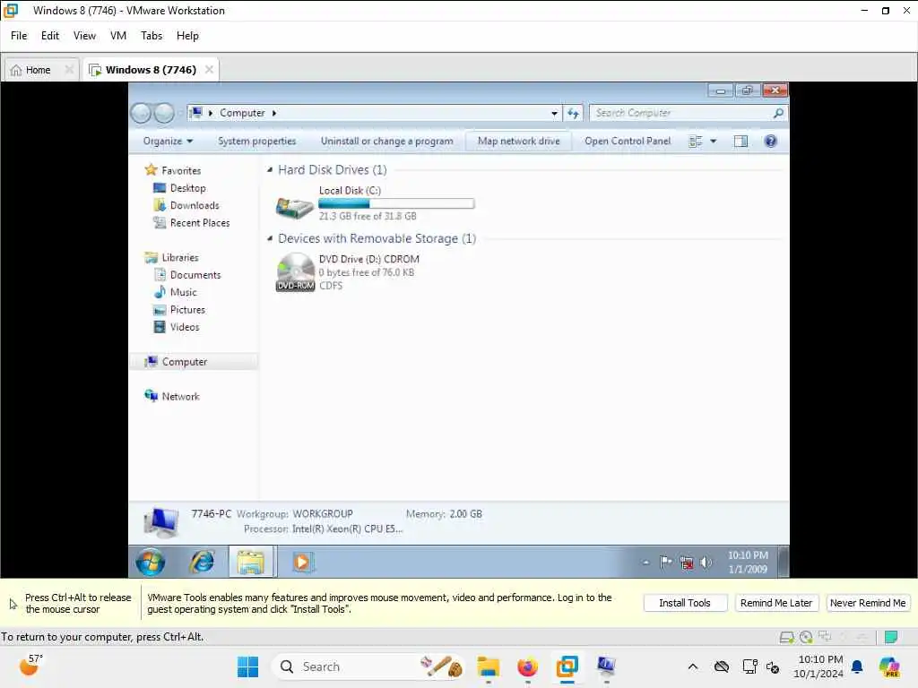918x688 pixels.
Task: Click Never Remind Me button
Action: 868,603
